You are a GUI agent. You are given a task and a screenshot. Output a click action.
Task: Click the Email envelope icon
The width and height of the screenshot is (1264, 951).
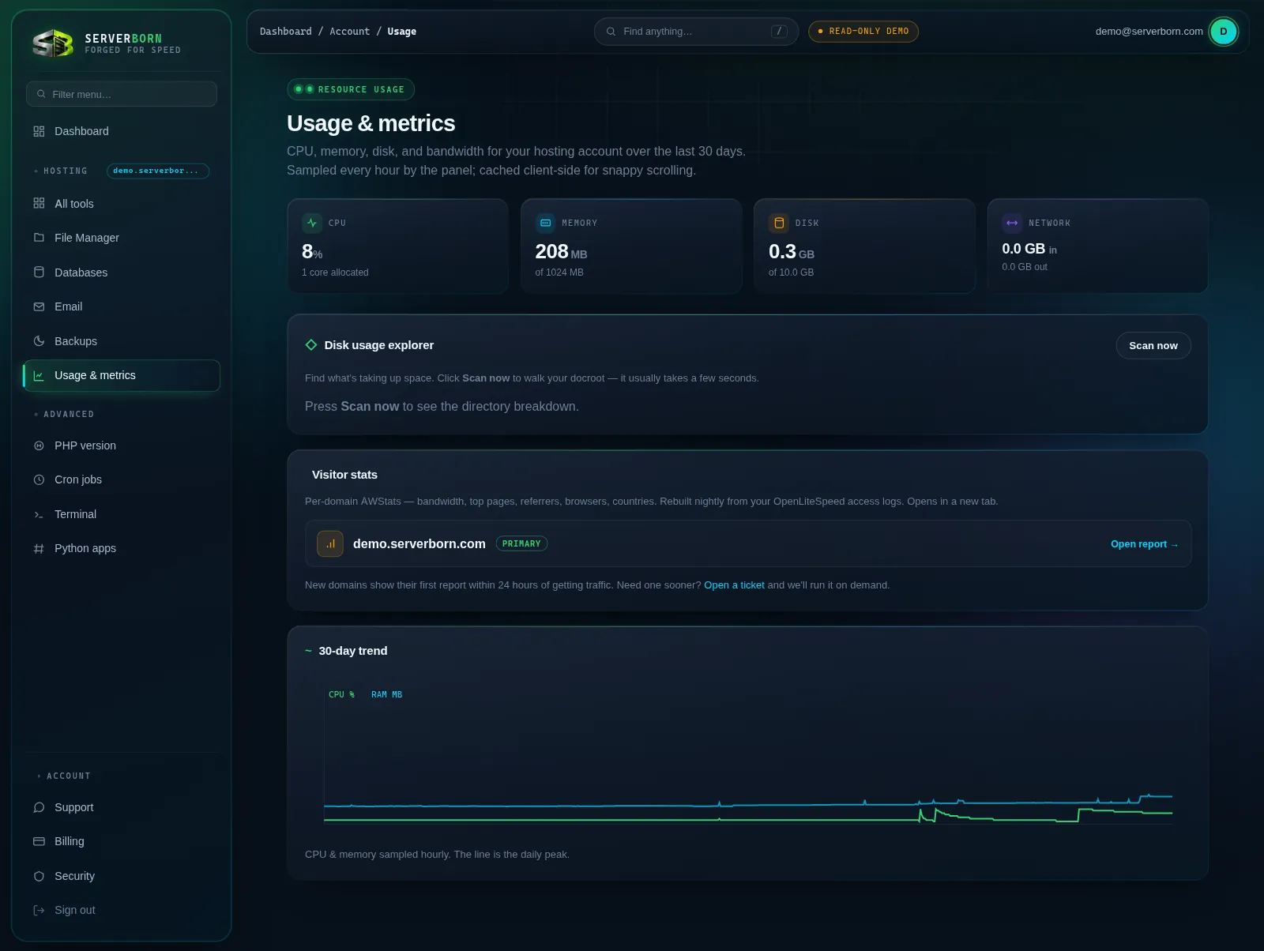point(39,306)
